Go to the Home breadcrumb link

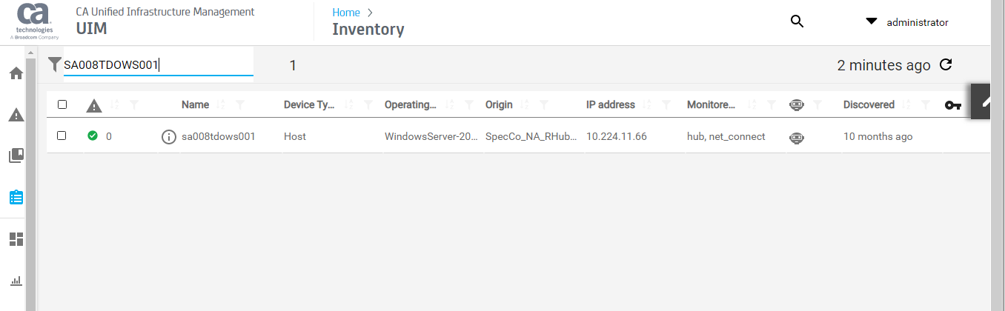point(346,13)
